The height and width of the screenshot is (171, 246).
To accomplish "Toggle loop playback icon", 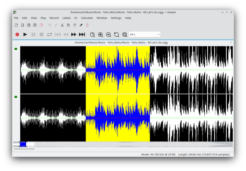I will pyautogui.click(x=50, y=34).
